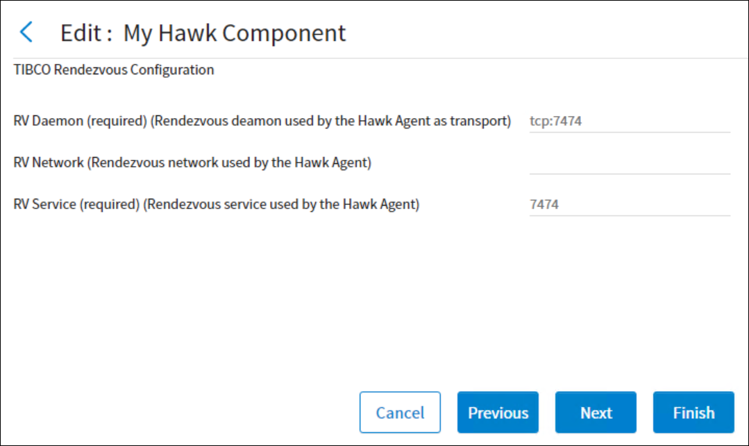
Task: Go to the Previous configuration step
Action: [498, 413]
